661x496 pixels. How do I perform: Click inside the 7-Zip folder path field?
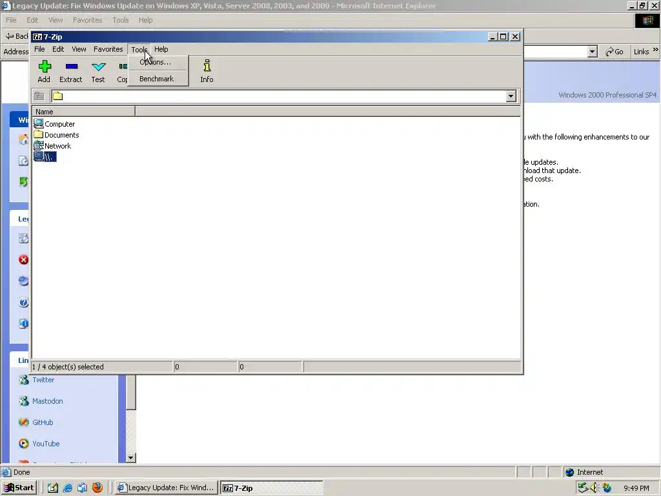pos(278,96)
